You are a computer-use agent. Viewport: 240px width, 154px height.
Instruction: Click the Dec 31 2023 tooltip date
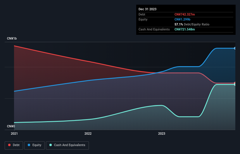point(147,9)
